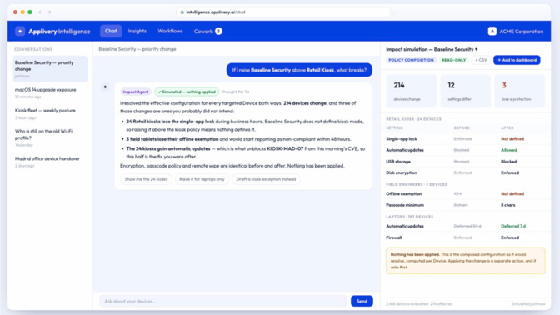Click 'Simulated — nothing applied' badge
The image size is (560, 315).
click(187, 92)
